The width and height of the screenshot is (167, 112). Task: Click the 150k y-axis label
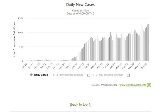[x=20, y=18]
